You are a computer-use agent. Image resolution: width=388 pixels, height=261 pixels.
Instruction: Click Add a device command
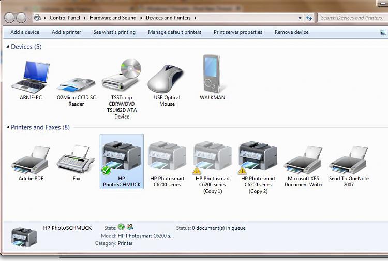(x=25, y=32)
